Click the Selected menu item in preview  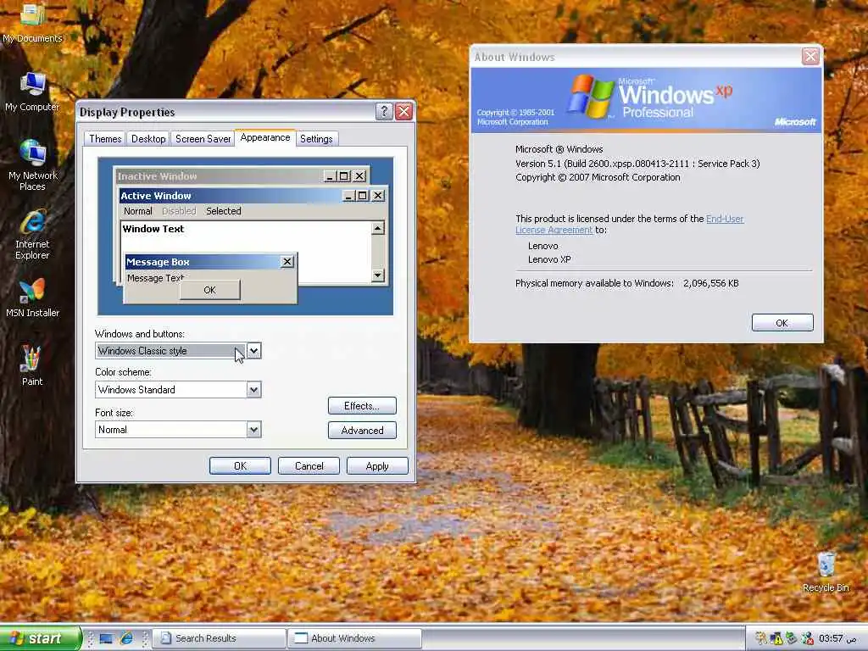tap(224, 211)
